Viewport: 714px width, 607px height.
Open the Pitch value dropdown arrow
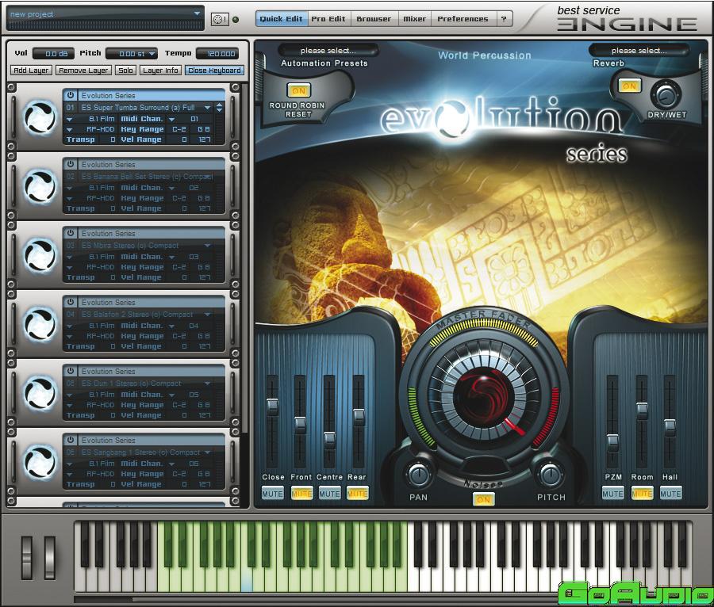tap(152, 54)
